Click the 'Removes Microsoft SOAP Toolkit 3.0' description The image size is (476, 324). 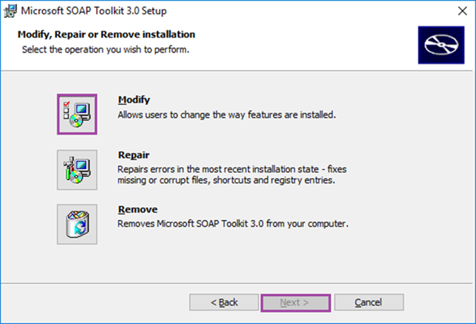click(233, 224)
